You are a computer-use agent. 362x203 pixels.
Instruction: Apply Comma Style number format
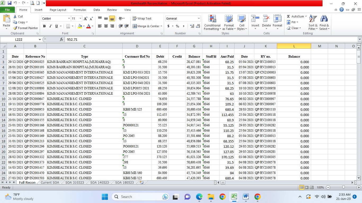(x=184, y=26)
